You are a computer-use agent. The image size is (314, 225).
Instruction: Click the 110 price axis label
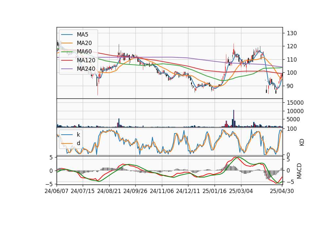click(x=292, y=59)
